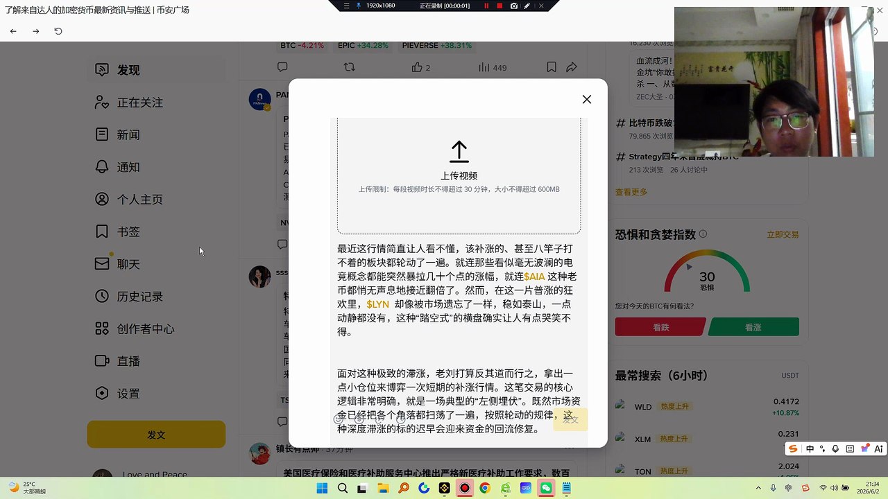Screen dimensions: 888x499
Task: Click the yellow 发文 sidebar button
Action: coord(156,435)
